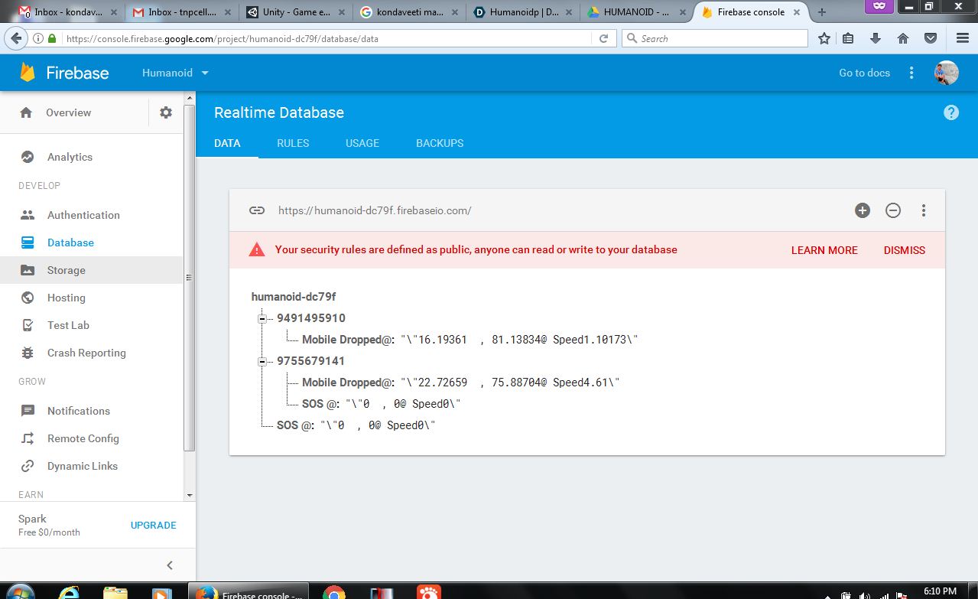Open Google Chrome from the taskbar

point(333,593)
